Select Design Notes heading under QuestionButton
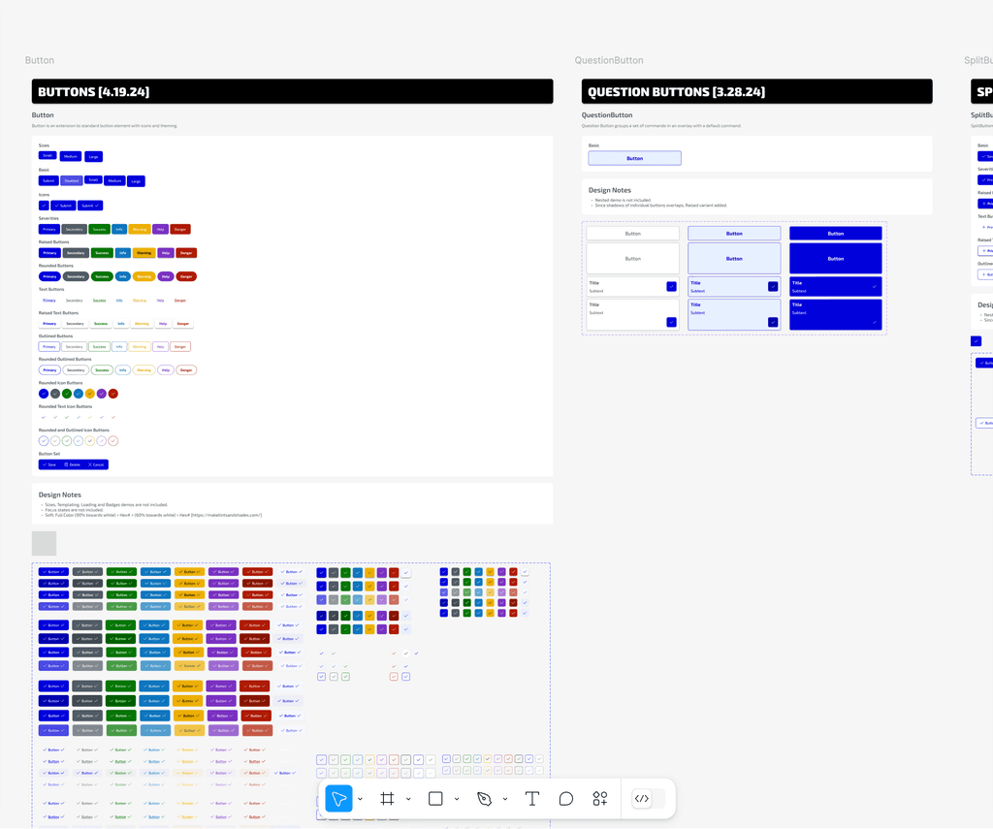This screenshot has width=993, height=829. pyautogui.click(x=609, y=190)
